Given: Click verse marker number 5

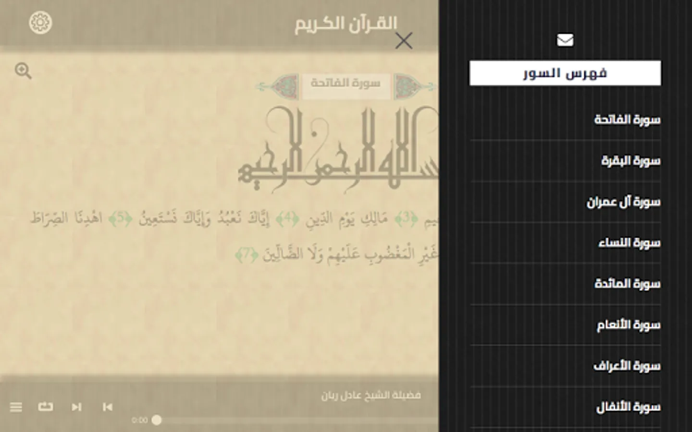Looking at the screenshot, I should click(x=121, y=218).
